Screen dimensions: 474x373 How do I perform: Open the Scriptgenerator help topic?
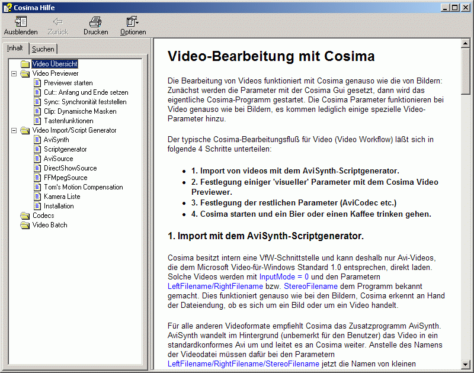coord(65,149)
